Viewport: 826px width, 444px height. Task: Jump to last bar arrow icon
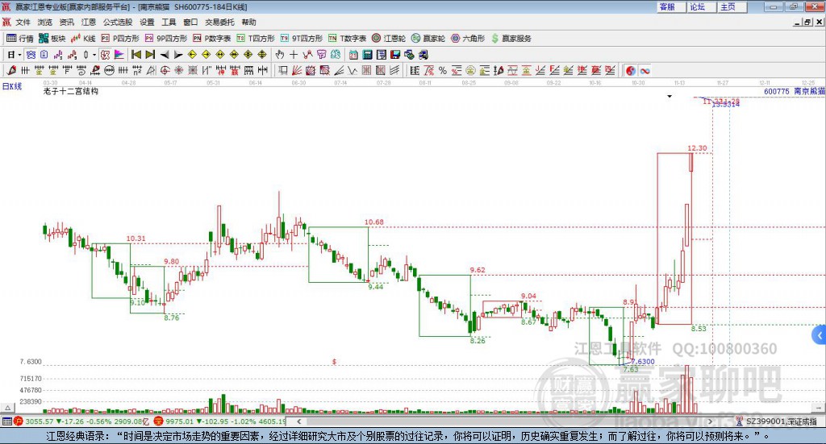(150, 55)
